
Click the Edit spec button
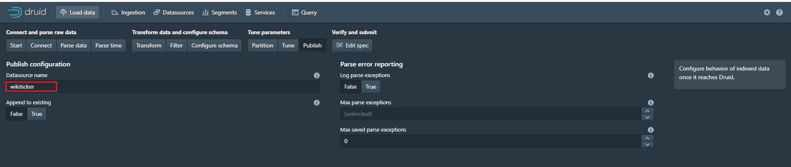pos(352,45)
